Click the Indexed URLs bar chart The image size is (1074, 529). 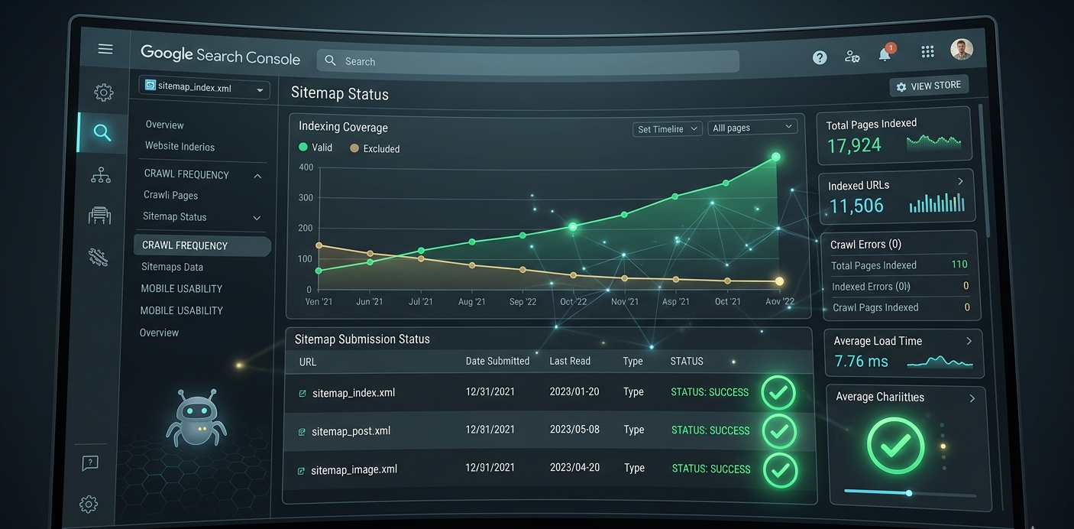tap(937, 202)
